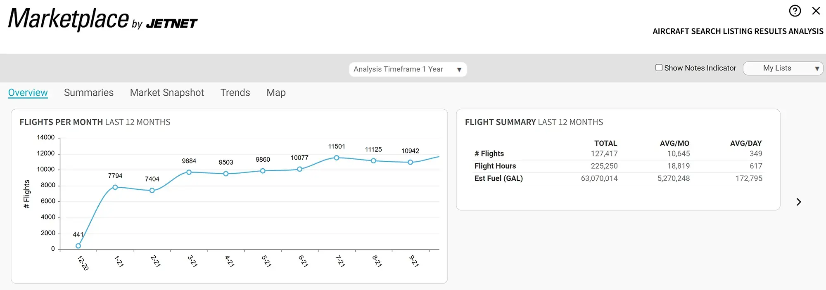The image size is (826, 290).
Task: Open the Market Snapshot tab
Action: (167, 92)
